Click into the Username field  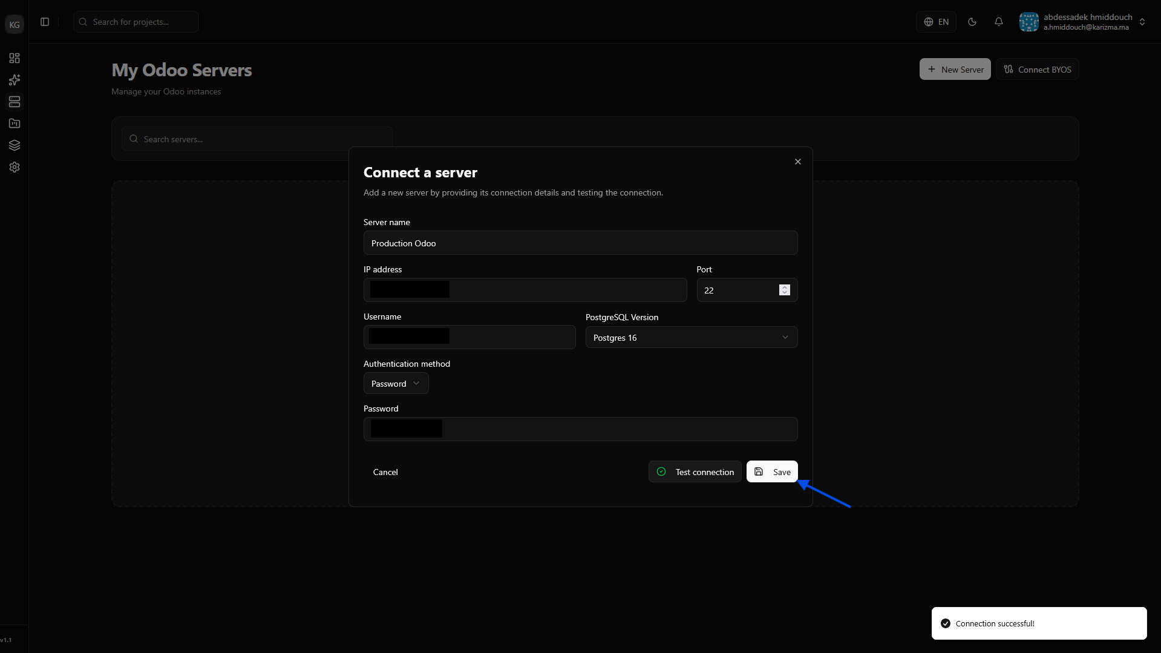point(469,337)
